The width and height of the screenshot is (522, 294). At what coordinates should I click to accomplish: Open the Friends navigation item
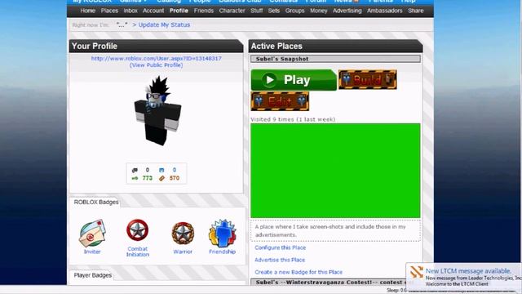pos(204,11)
